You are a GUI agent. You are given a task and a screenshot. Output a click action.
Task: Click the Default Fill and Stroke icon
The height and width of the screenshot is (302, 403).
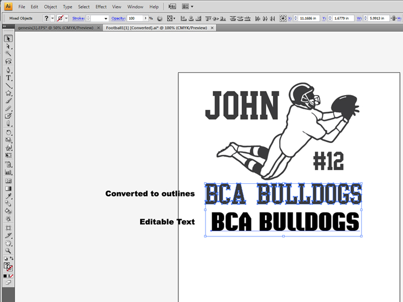[x=6, y=259]
